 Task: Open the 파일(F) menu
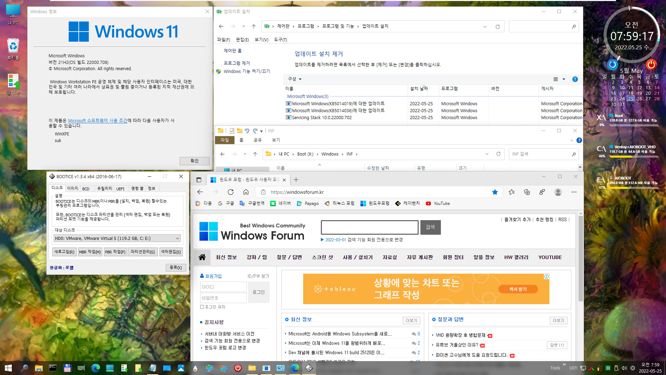[x=223, y=40]
